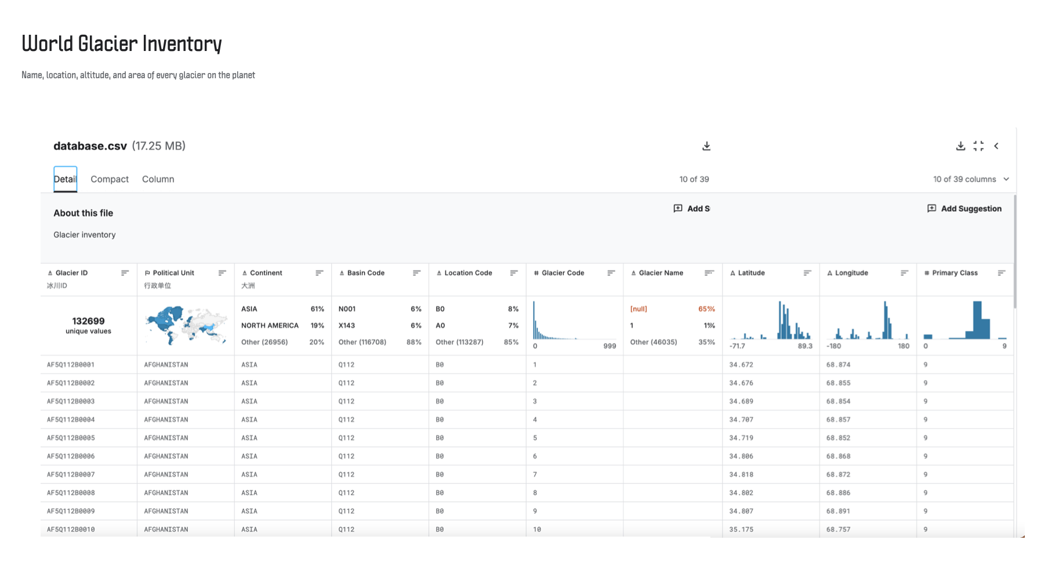
Task: Open sort menu of Glacier Name column
Action: [709, 273]
